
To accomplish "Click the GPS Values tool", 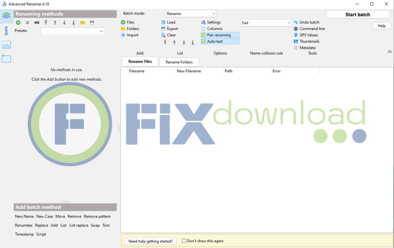I will pyautogui.click(x=308, y=35).
